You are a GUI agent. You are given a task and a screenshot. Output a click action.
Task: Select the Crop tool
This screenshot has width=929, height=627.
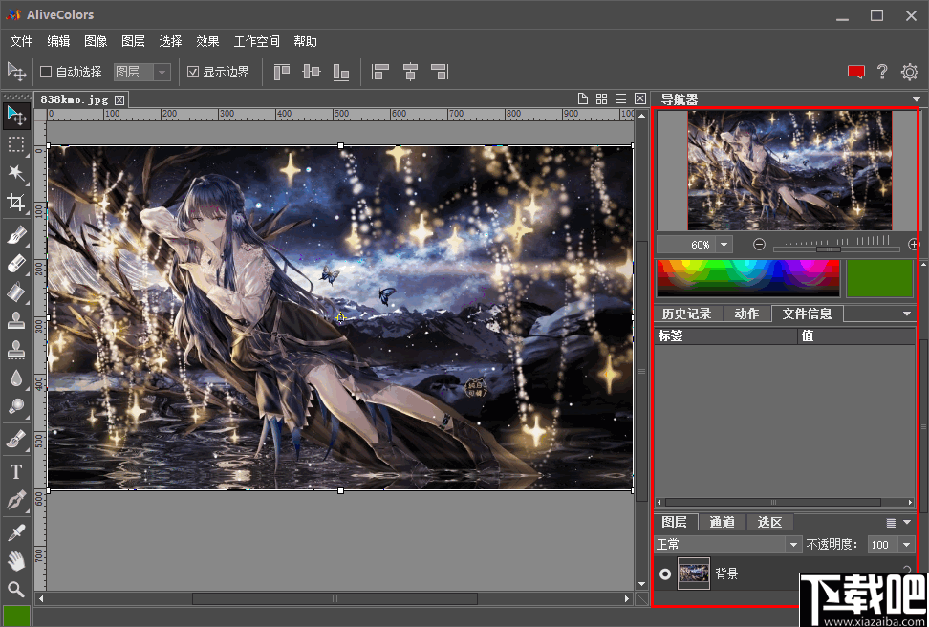(16, 202)
